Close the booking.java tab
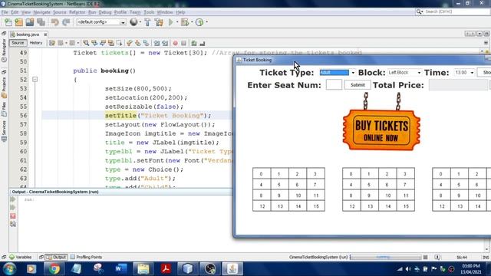Image resolution: width=491 pixels, height=276 pixels. (x=45, y=34)
